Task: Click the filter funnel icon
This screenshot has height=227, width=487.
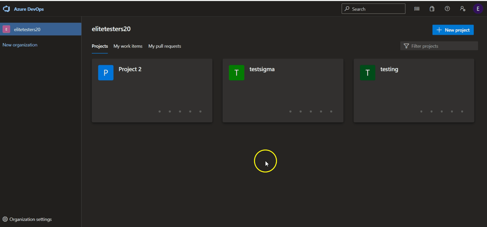Action: coord(406,46)
